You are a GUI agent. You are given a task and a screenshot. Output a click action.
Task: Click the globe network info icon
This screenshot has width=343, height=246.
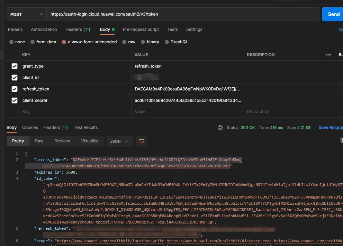point(220,128)
